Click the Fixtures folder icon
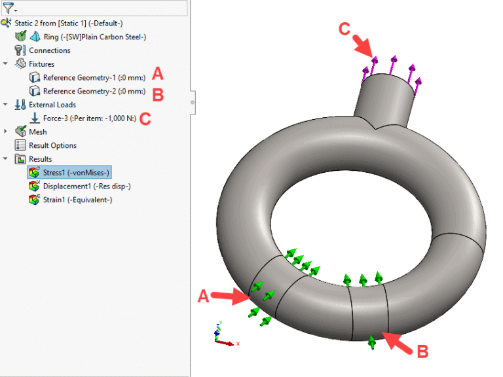 click(20, 64)
